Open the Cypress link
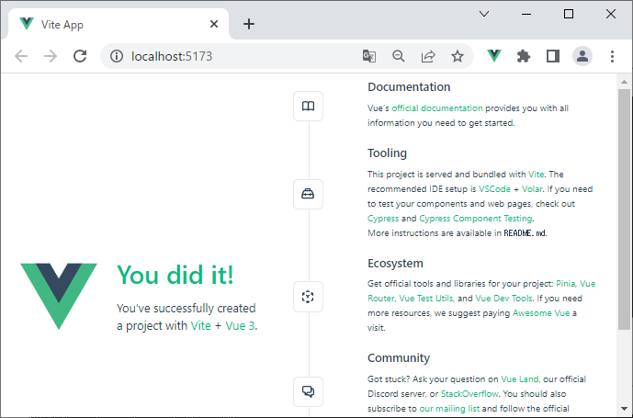The height and width of the screenshot is (418, 633). click(x=383, y=219)
